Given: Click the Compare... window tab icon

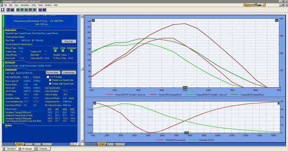Looking at the screenshot, I should (36, 149).
